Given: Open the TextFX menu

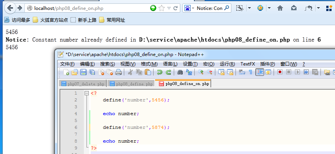Looking at the screenshot, I should click(x=248, y=64).
